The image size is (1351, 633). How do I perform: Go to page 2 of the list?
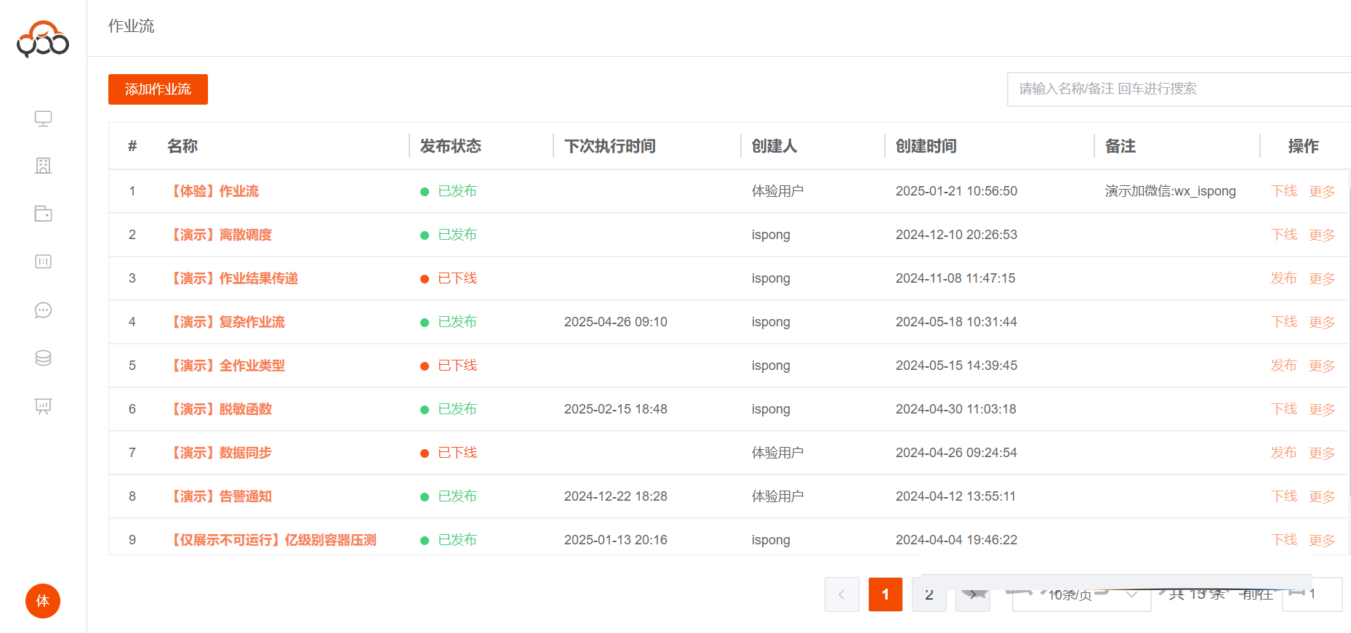(929, 595)
